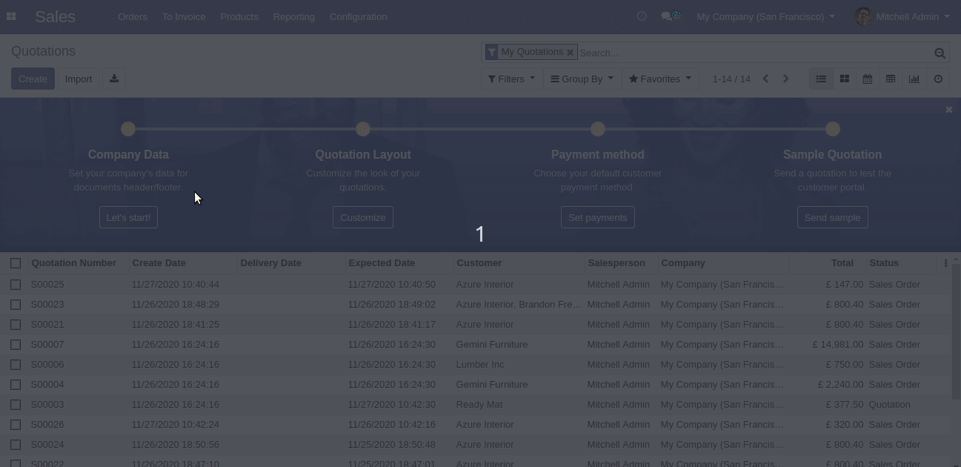Open the Reporting menu
This screenshot has height=467, width=961.
[x=293, y=16]
